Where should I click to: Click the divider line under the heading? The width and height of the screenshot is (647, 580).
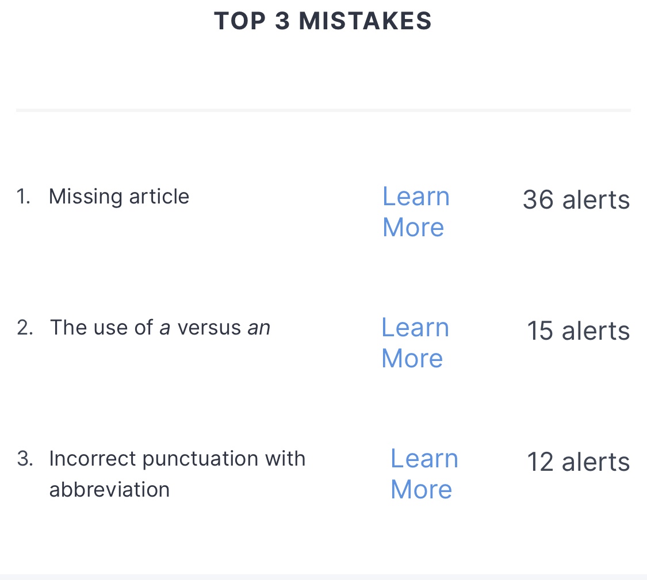323,110
